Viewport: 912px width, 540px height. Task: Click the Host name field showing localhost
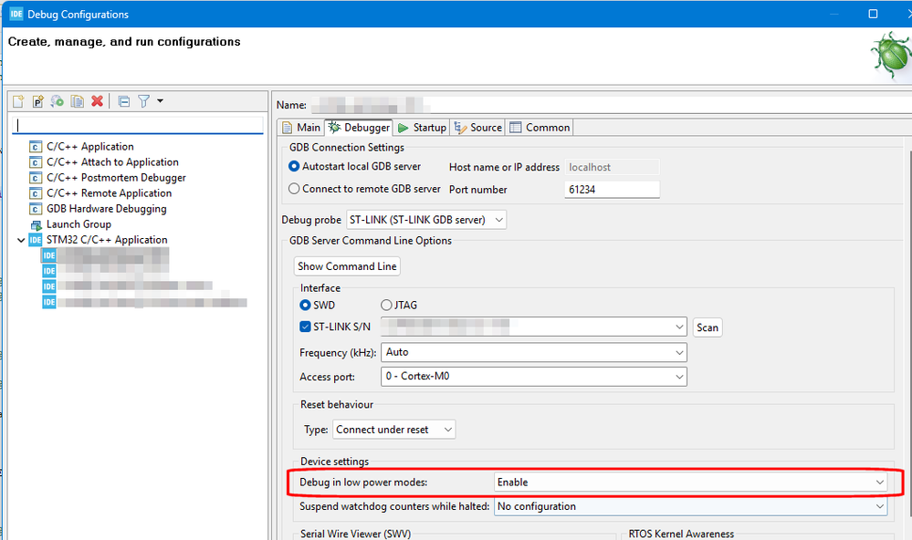point(612,168)
